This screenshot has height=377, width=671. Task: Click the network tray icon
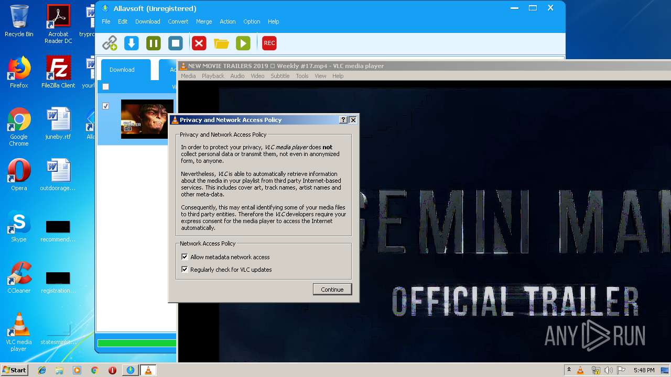[596, 370]
